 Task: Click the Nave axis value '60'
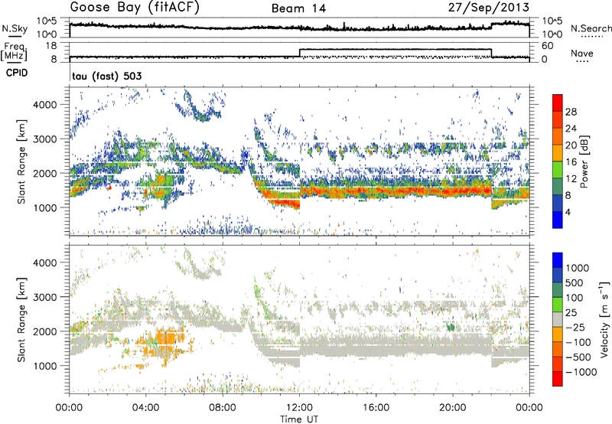[x=547, y=46]
